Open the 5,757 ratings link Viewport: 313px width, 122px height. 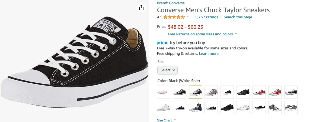pos(206,17)
